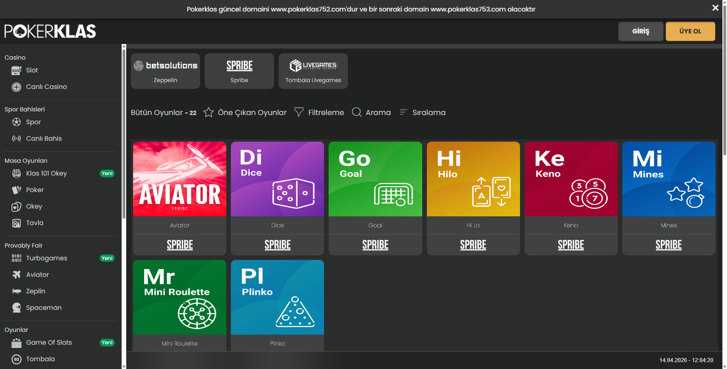Click the Game Of Slots icon
This screenshot has height=369, width=727.
[17, 343]
